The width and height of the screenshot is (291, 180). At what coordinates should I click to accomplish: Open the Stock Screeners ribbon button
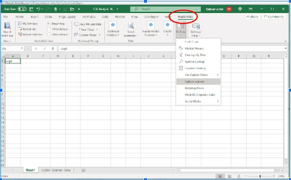(x=131, y=30)
